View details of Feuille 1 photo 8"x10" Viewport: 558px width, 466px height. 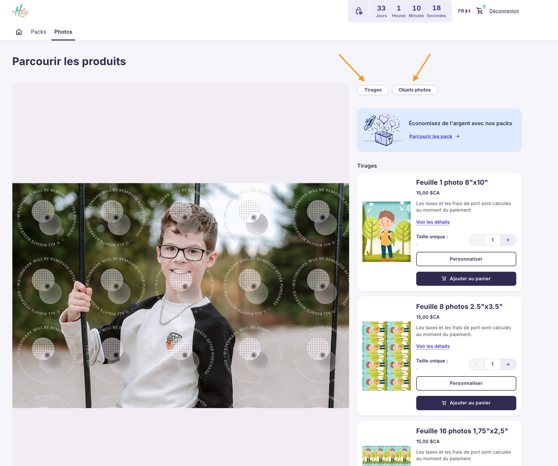[433, 222]
